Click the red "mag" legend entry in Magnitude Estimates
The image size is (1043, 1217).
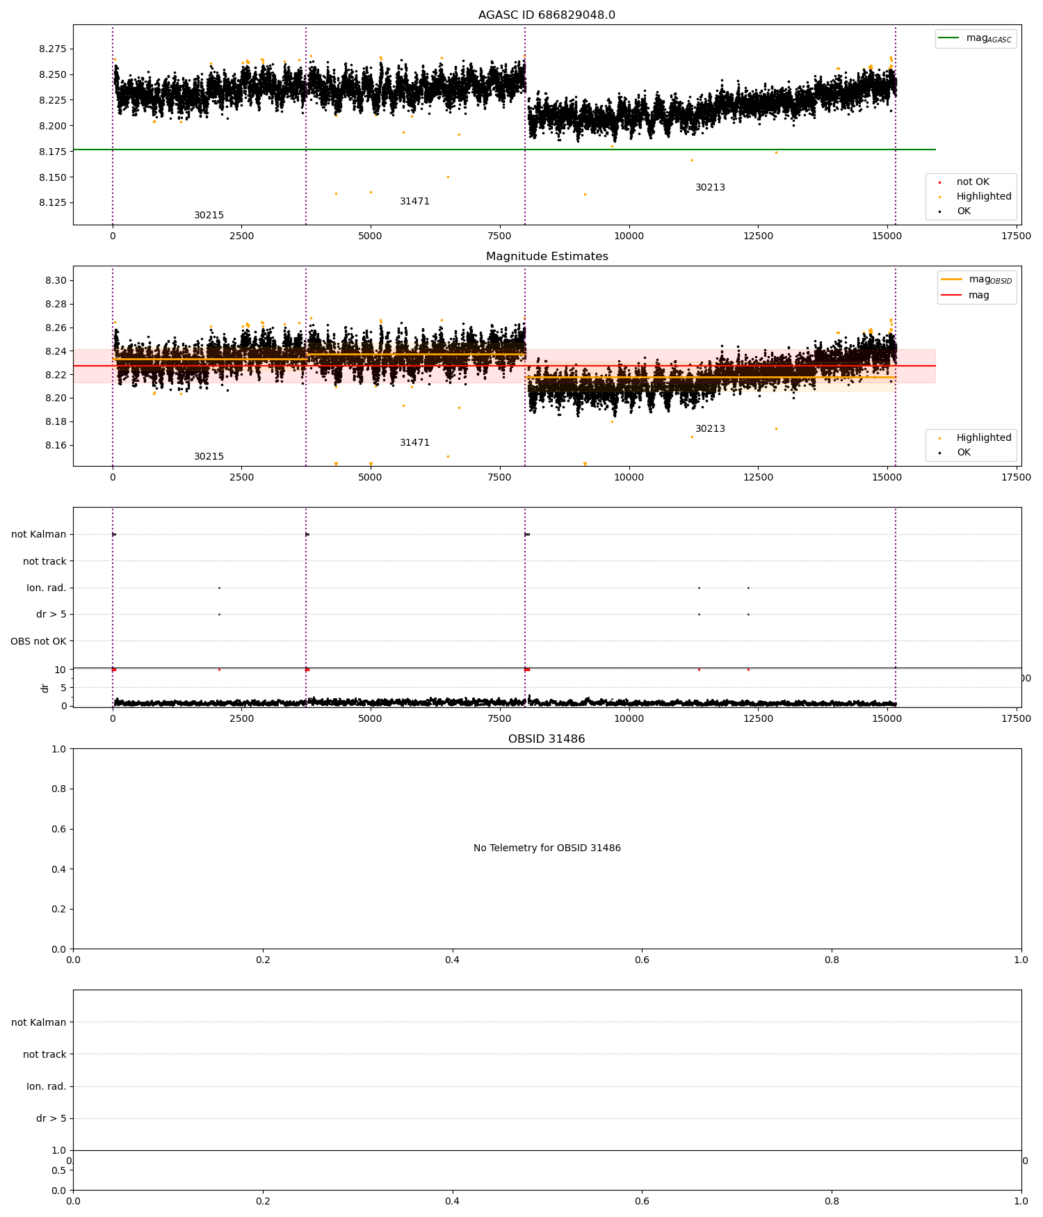[x=965, y=296]
